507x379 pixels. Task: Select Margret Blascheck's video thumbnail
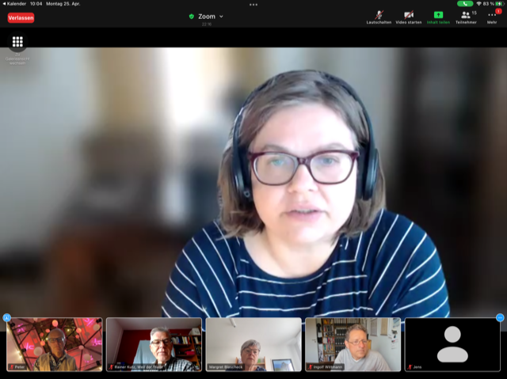pyautogui.click(x=253, y=344)
